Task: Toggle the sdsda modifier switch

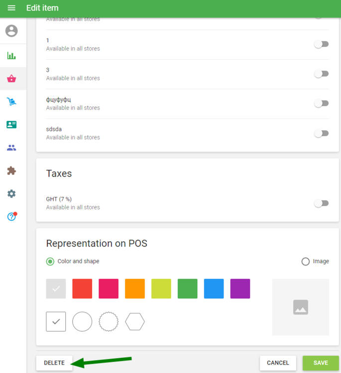Action: coord(322,133)
